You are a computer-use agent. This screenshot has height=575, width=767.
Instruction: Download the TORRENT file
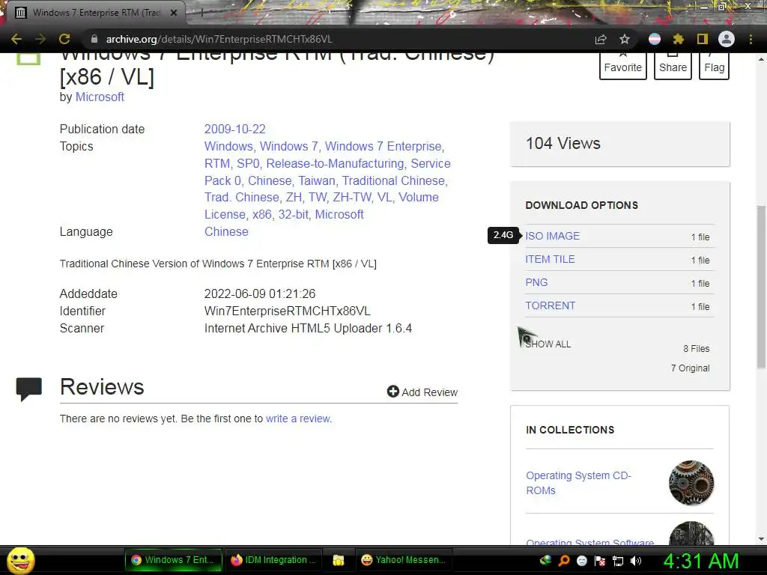(550, 305)
